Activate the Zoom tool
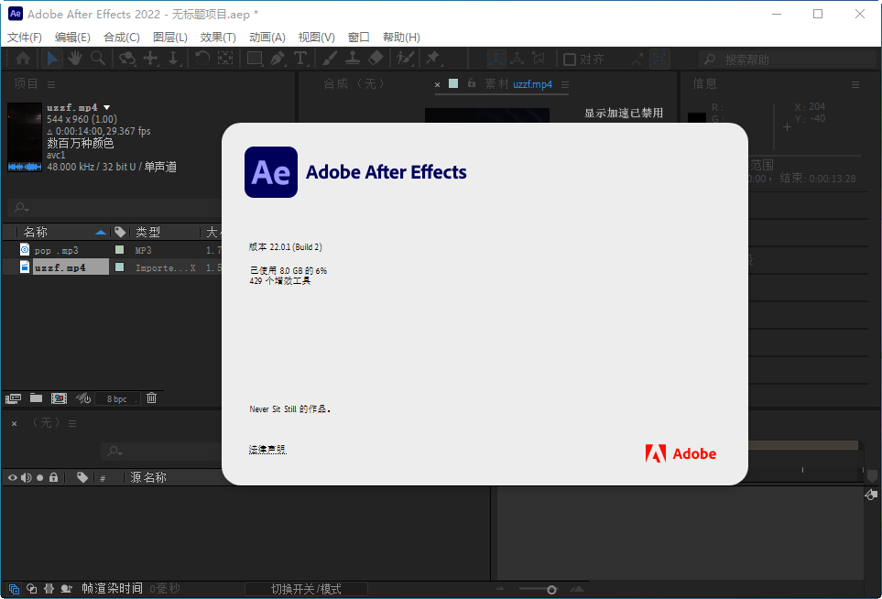The image size is (882, 599). [99, 58]
